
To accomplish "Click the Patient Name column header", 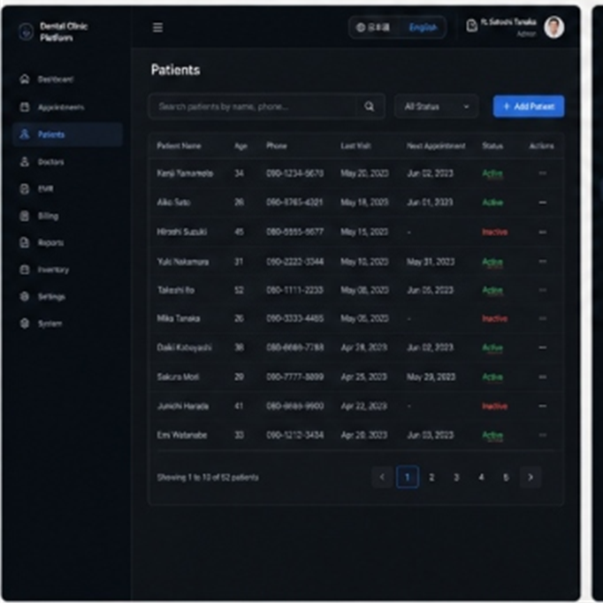I will click(179, 146).
